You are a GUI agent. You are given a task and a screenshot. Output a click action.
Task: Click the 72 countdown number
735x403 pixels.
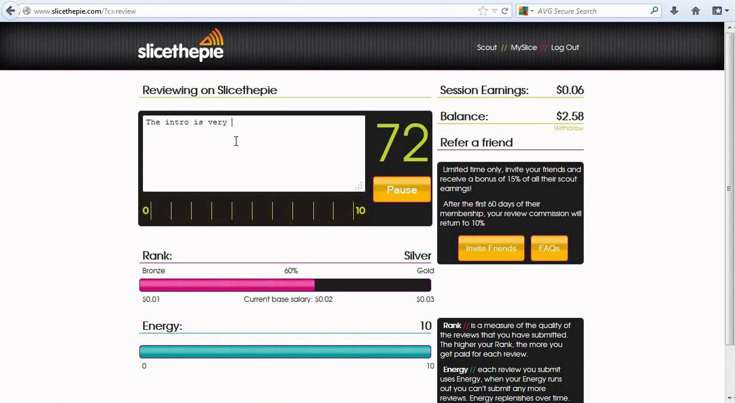402,143
